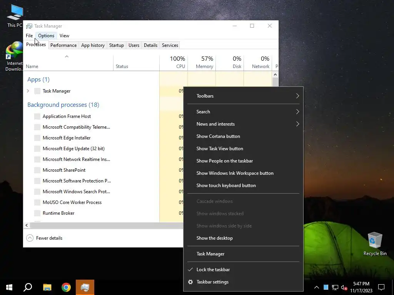
Task: Show hidden system tray icons
Action: pos(317,287)
